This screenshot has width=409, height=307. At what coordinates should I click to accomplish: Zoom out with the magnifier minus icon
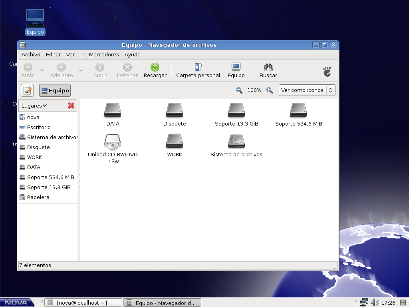[x=239, y=90]
